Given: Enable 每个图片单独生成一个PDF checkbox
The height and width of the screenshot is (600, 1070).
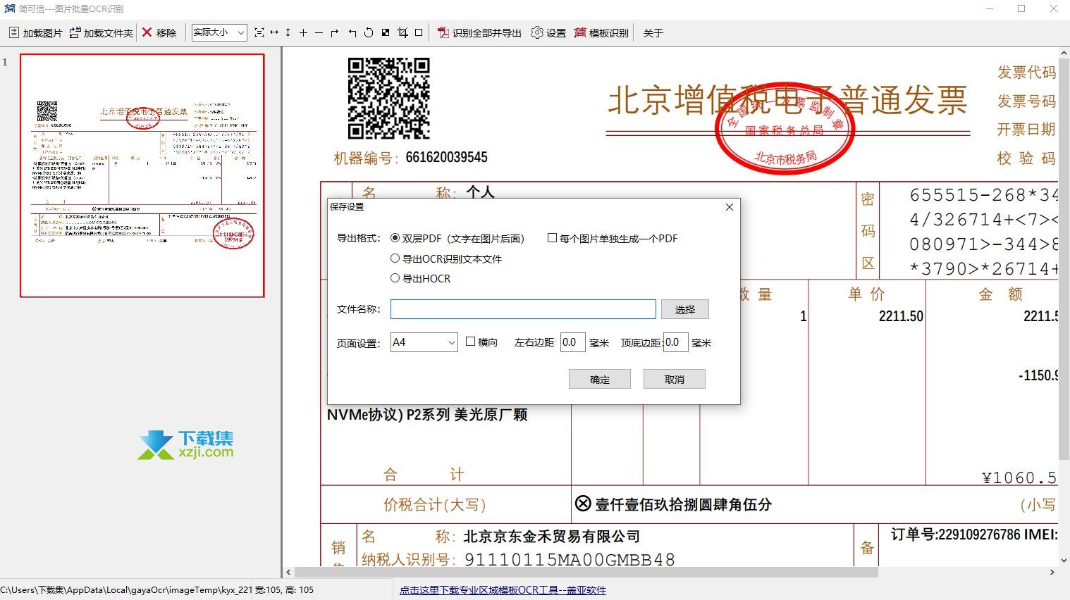Looking at the screenshot, I should click(x=553, y=238).
